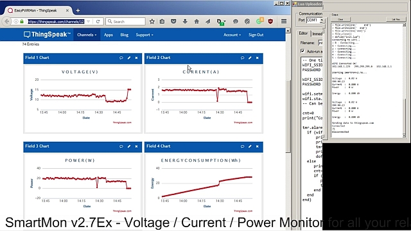Click the browser page vertical scrollbar thumb
The image size is (411, 231).
click(288, 116)
